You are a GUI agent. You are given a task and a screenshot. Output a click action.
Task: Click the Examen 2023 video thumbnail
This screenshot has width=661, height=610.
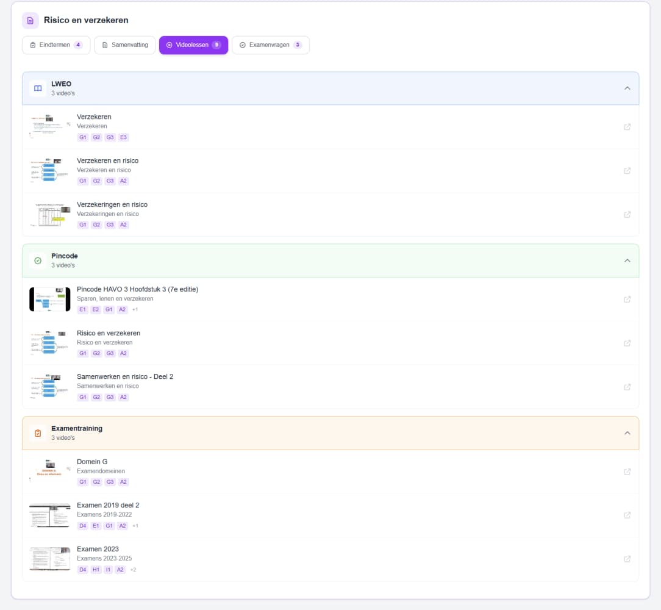point(50,559)
